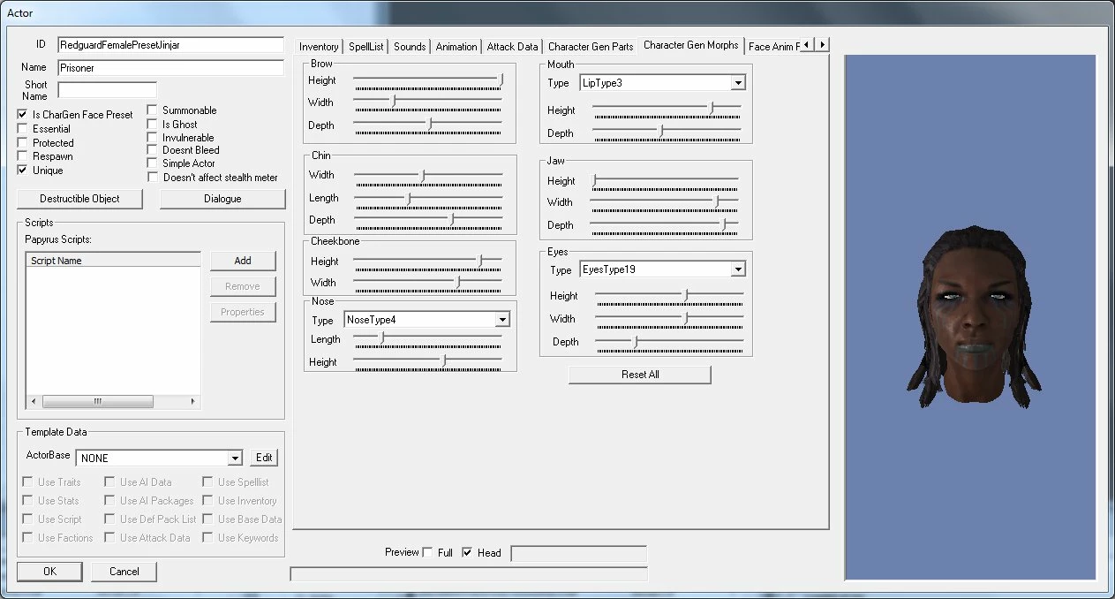Click the Edit button beside ActorBase
The width and height of the screenshot is (1115, 599).
pos(264,458)
